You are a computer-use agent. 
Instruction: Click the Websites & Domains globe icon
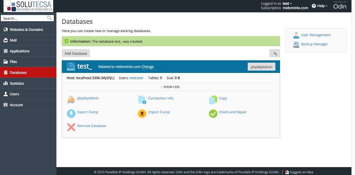6,29
